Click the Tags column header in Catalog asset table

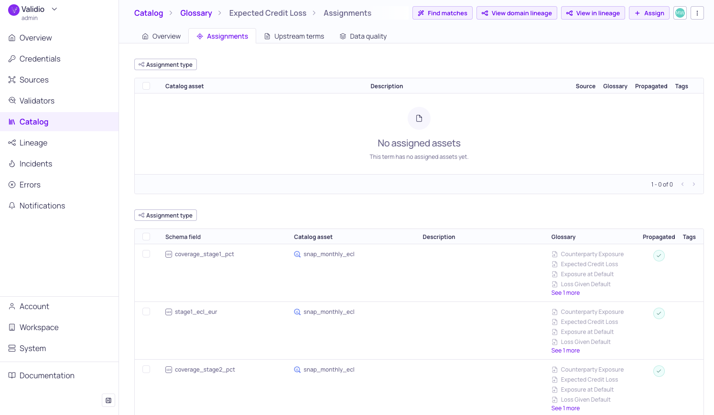(x=682, y=86)
